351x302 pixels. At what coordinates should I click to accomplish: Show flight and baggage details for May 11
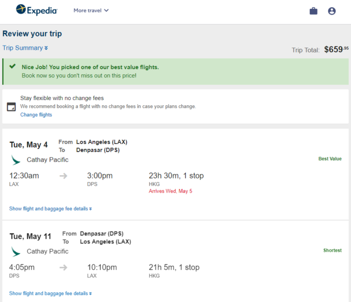[50, 293]
